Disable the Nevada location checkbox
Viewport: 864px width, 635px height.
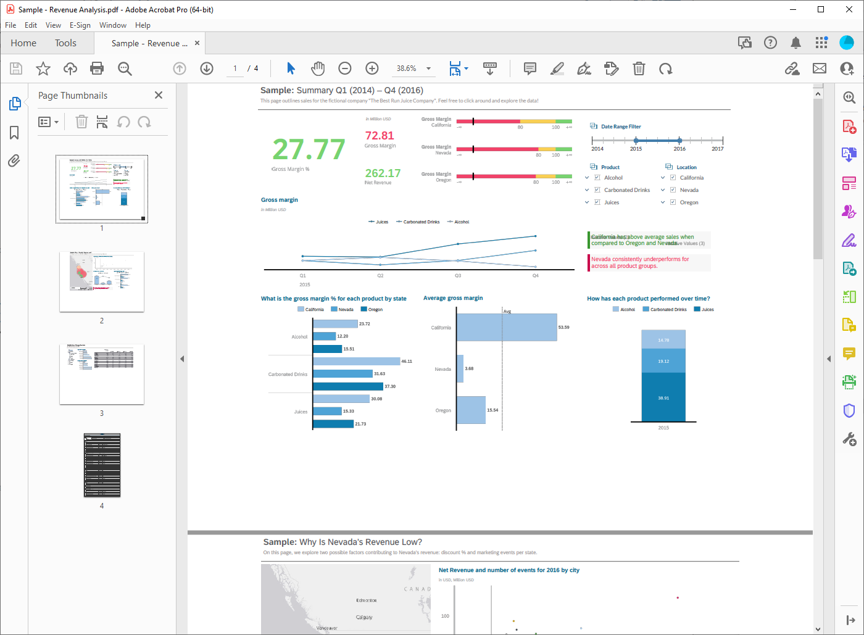pos(673,189)
